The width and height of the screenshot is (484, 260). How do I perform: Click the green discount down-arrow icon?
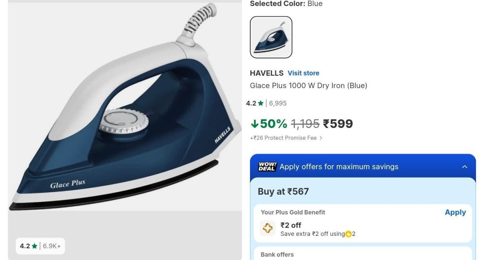[255, 124]
